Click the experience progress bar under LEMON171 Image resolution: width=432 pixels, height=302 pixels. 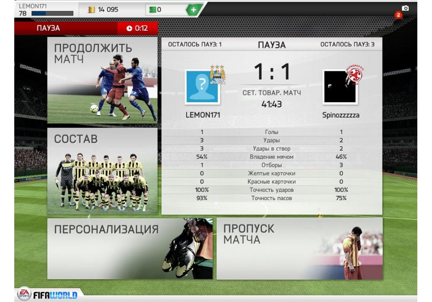pyautogui.click(x=52, y=13)
